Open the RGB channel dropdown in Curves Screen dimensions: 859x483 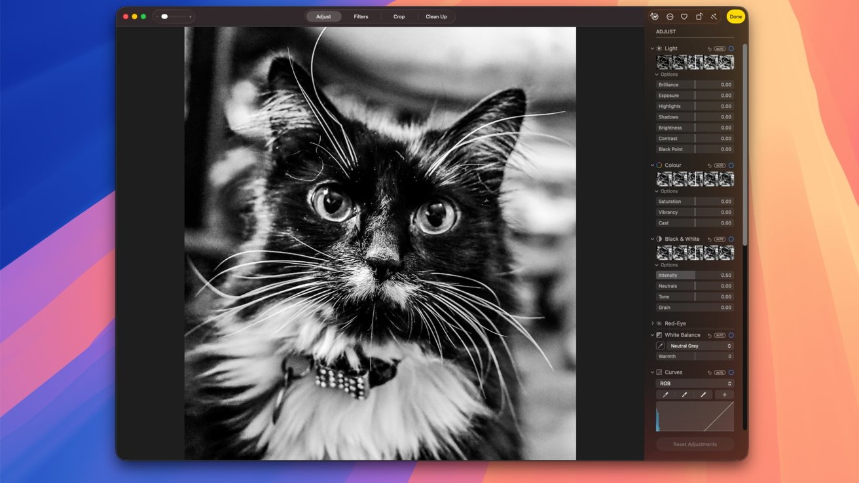pos(695,384)
